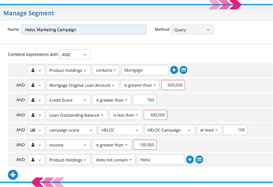Screen dimensions: 273x187
Task: Click person icon in Income row
Action: 36,145
